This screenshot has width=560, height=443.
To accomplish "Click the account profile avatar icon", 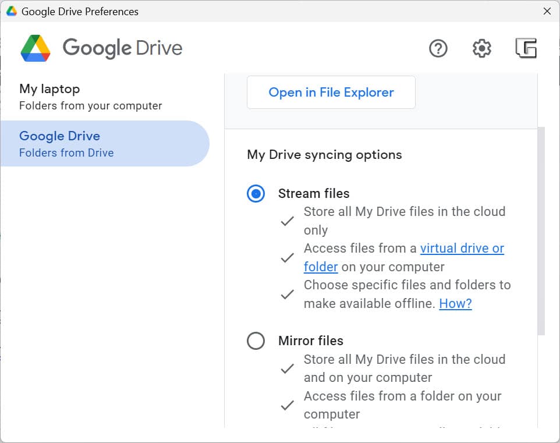I will (x=526, y=48).
